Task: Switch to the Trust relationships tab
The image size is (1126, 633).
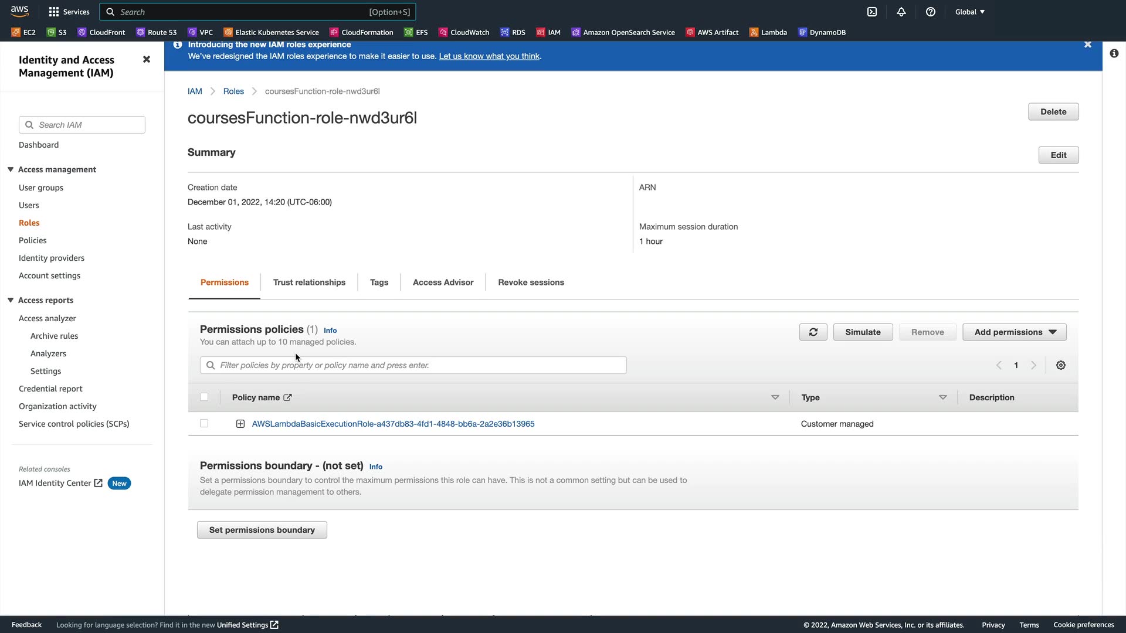Action: (309, 283)
